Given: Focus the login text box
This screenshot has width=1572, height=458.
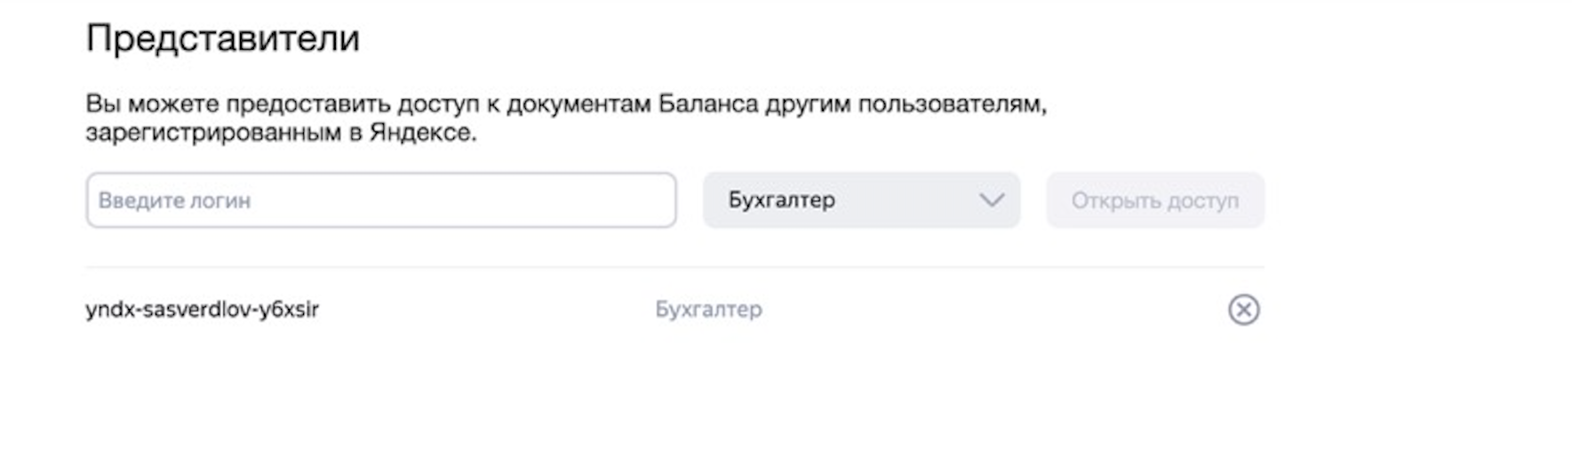Looking at the screenshot, I should coord(380,200).
